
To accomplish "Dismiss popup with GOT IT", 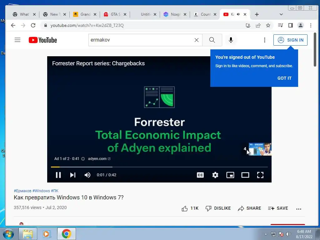I will pyautogui.click(x=284, y=78).
